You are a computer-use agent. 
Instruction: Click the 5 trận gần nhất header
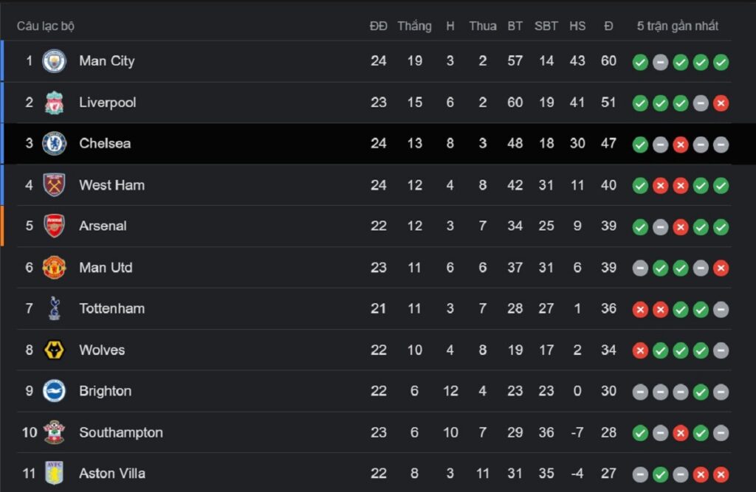pos(678,26)
